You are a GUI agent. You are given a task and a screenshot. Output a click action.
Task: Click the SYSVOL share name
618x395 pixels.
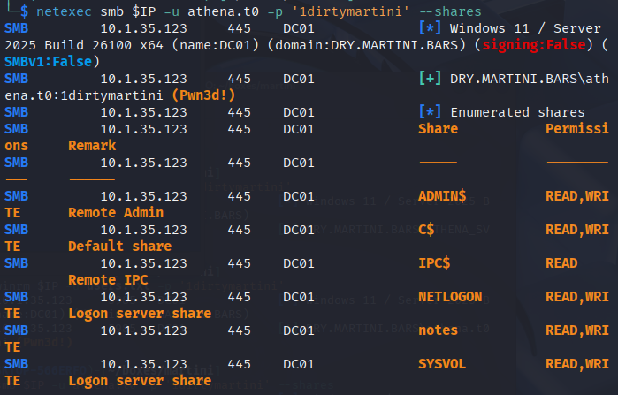[442, 364]
